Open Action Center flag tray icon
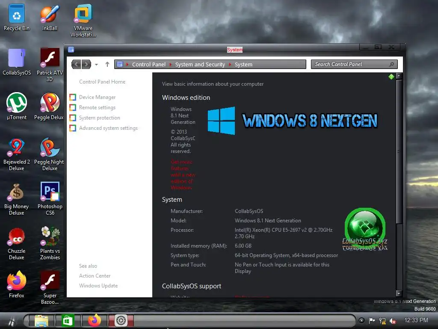This screenshot has width=438, height=329. point(372,320)
